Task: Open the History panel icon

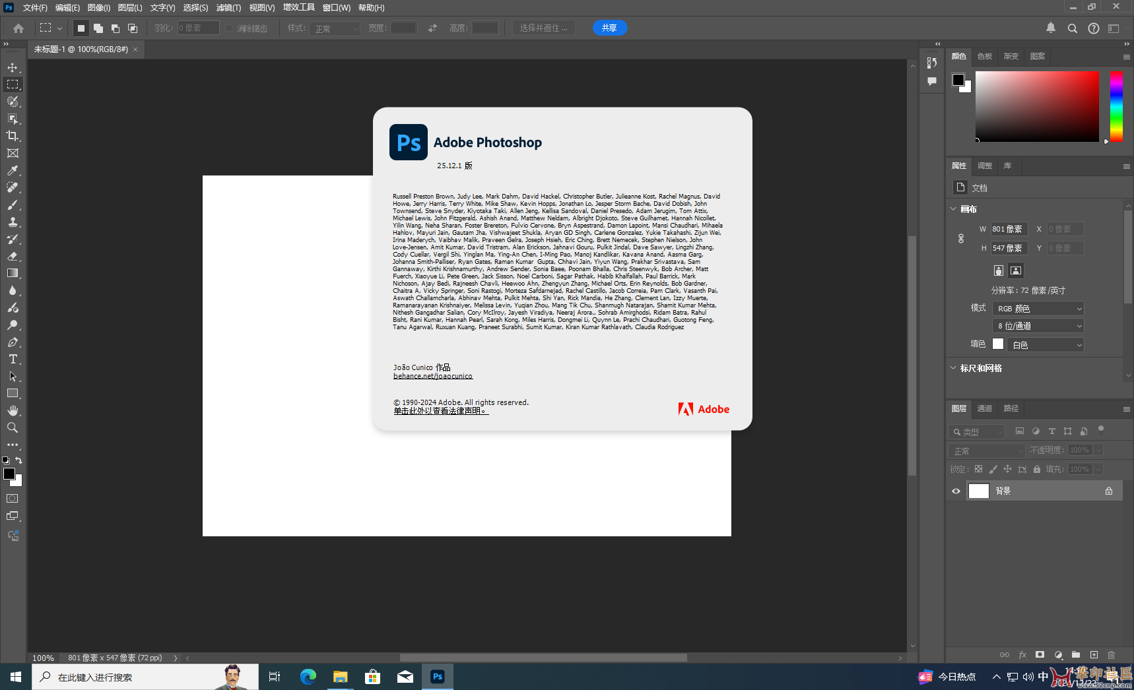Action: click(932, 63)
